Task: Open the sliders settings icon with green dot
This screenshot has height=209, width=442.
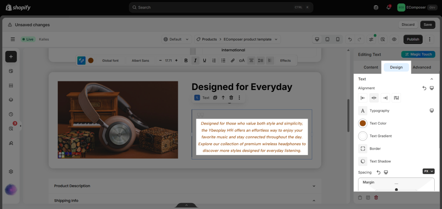Action: [x=371, y=39]
